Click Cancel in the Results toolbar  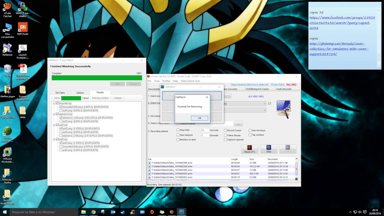pos(85,98)
